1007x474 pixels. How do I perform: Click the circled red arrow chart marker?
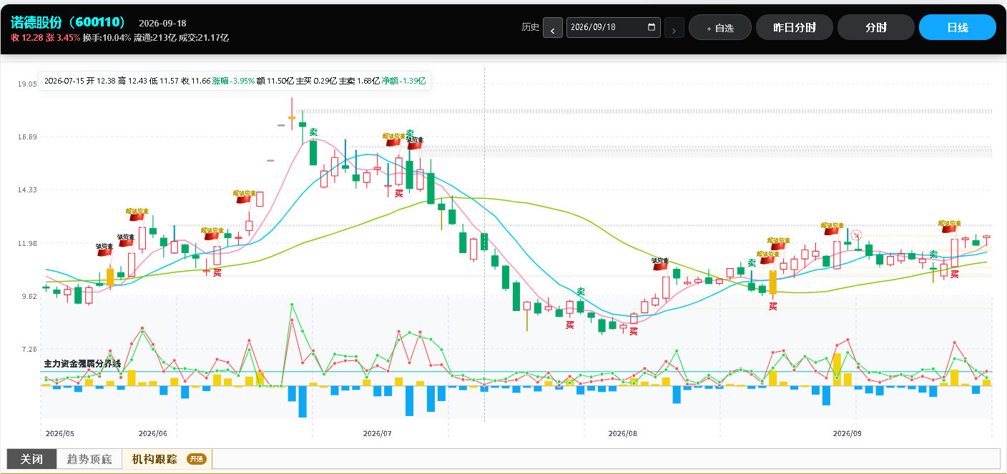tap(856, 234)
